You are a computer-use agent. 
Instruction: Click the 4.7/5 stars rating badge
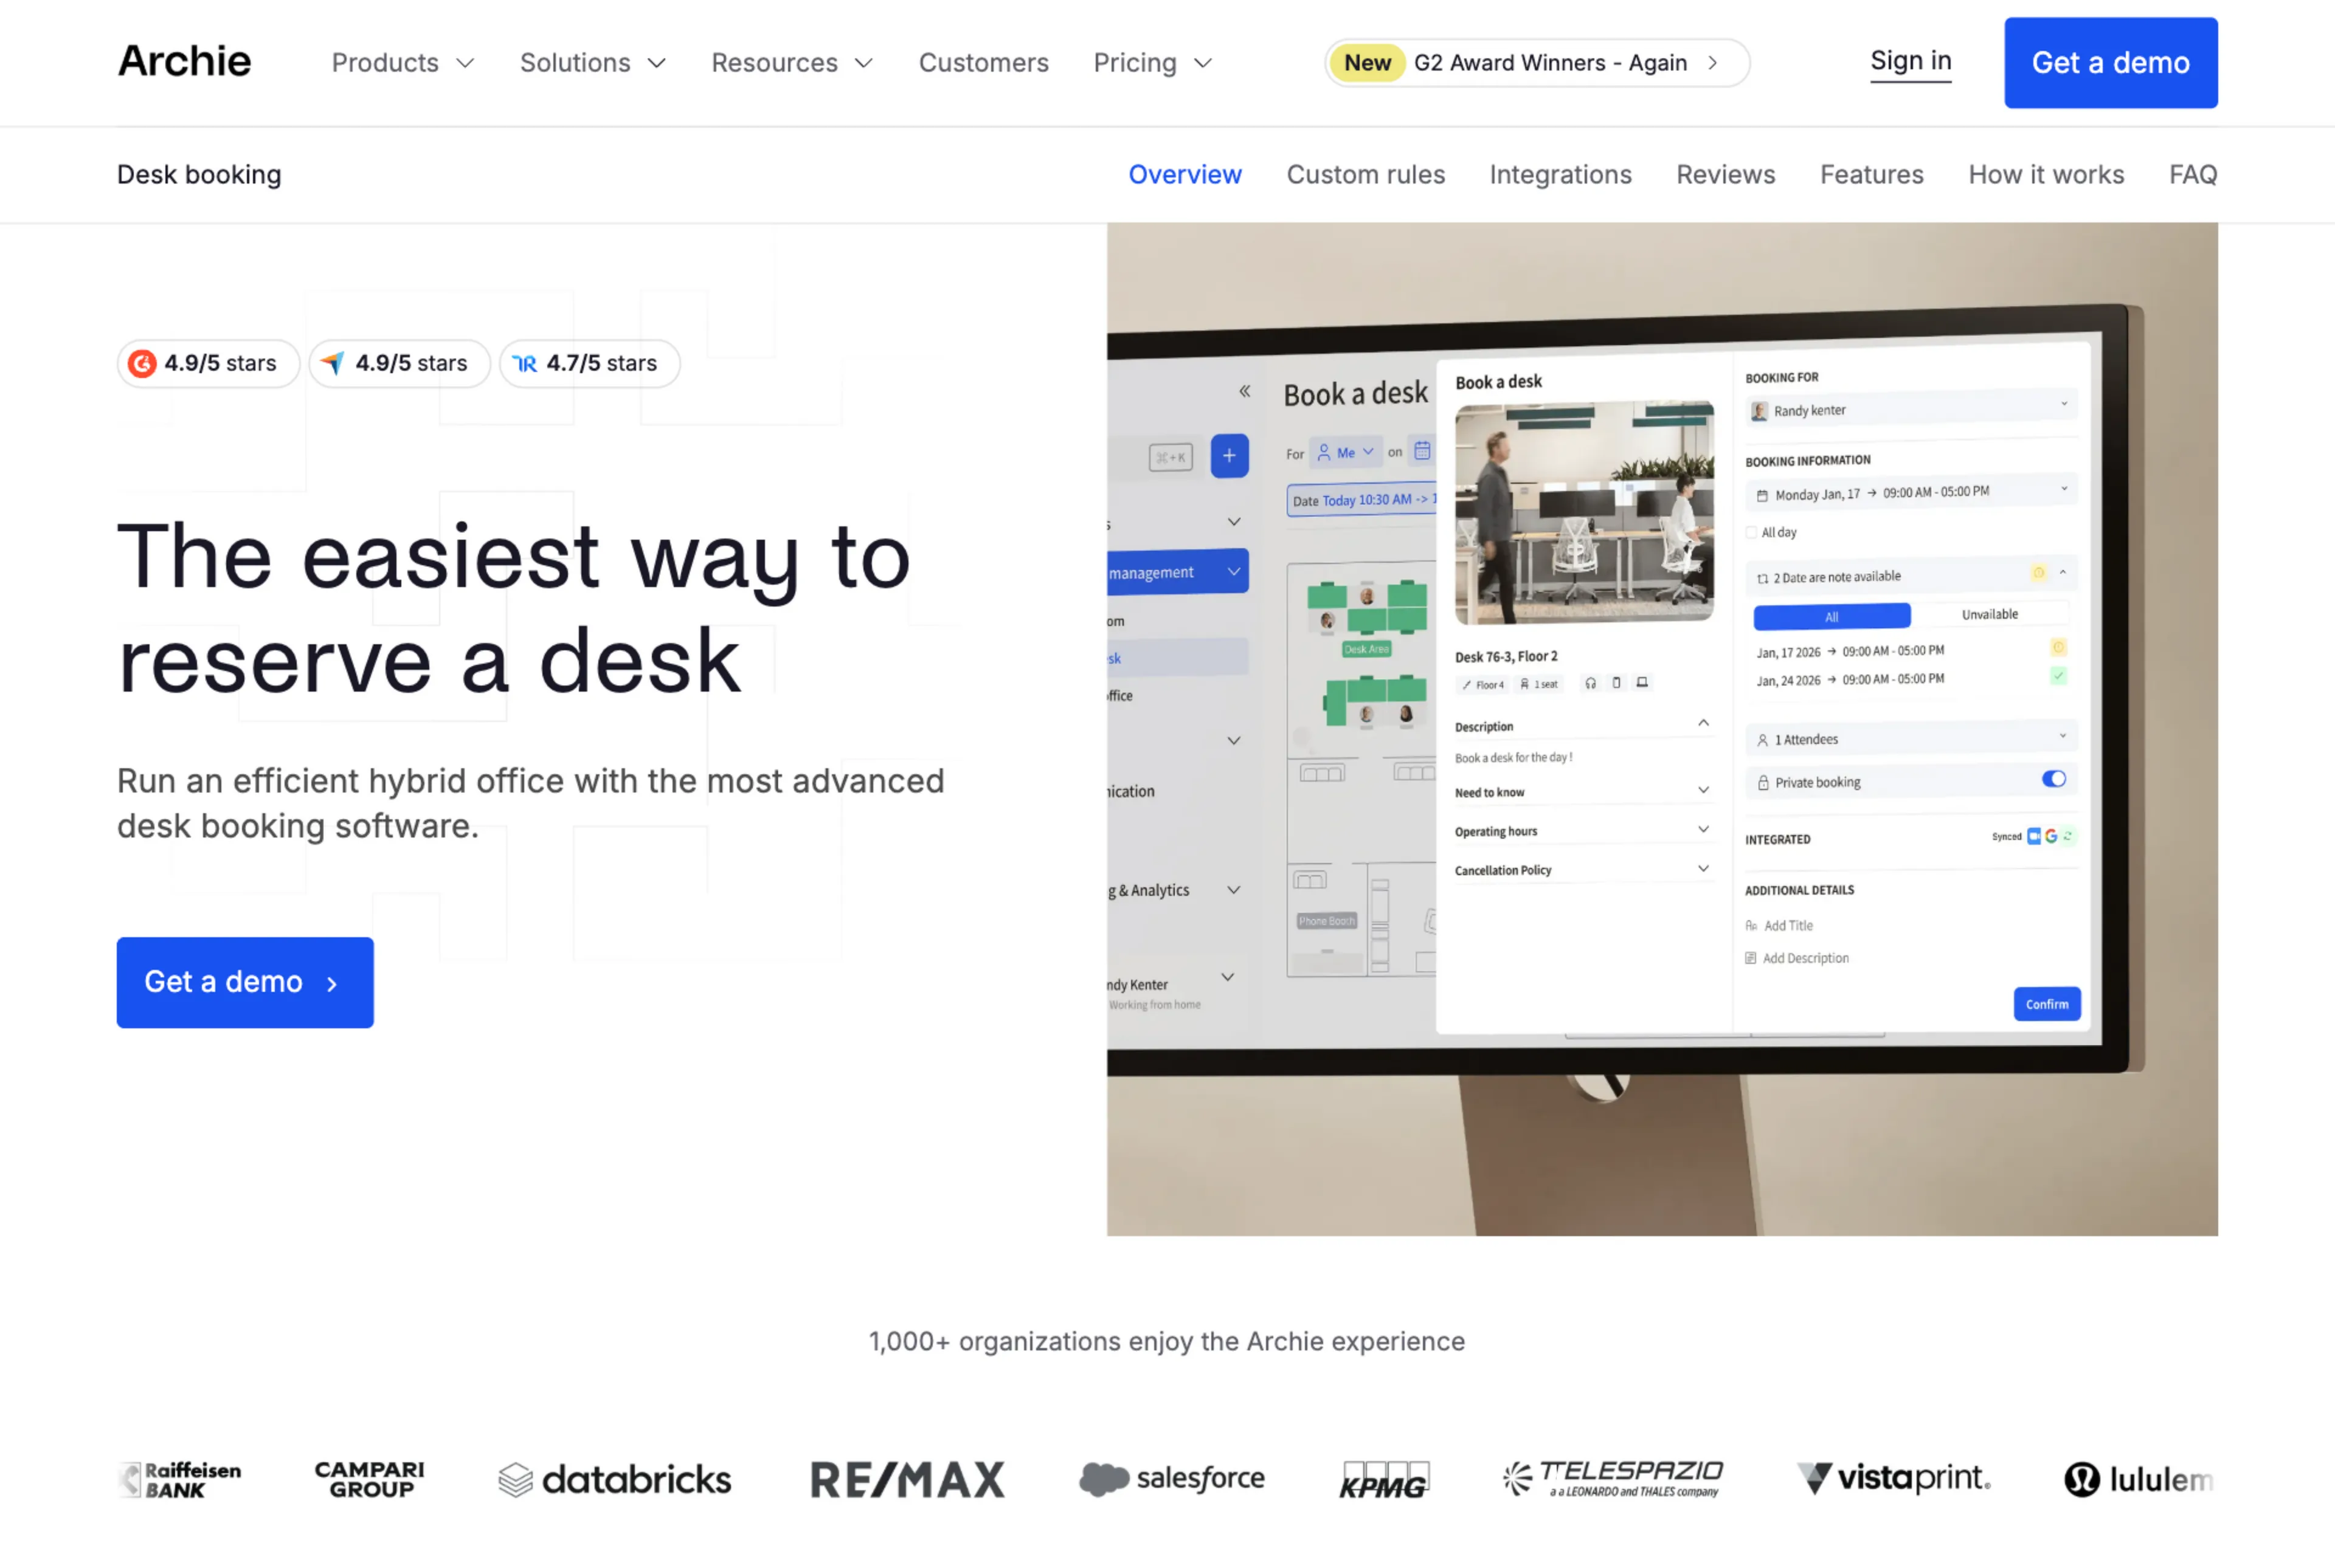coord(589,363)
